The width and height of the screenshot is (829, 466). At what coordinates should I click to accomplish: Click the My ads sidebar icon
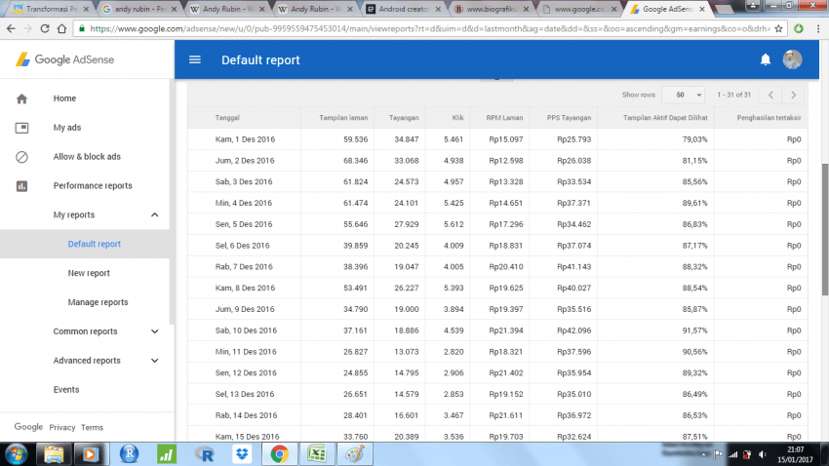click(21, 128)
